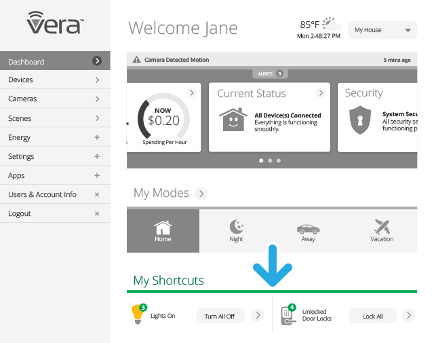The image size is (434, 343).
Task: Select the second carousel page dot
Action: pyautogui.click(x=270, y=161)
